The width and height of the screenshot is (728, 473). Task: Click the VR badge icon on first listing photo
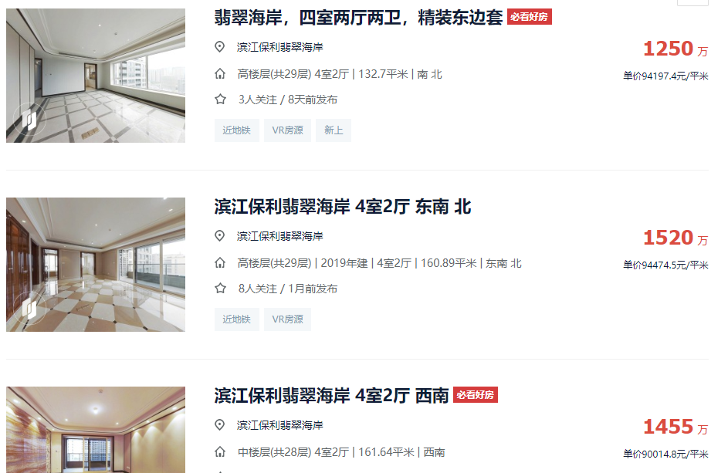(x=29, y=120)
